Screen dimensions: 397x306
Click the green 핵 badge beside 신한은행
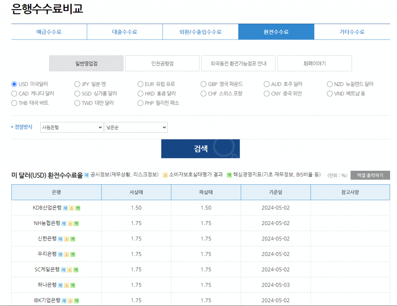pyautogui.click(x=72, y=239)
